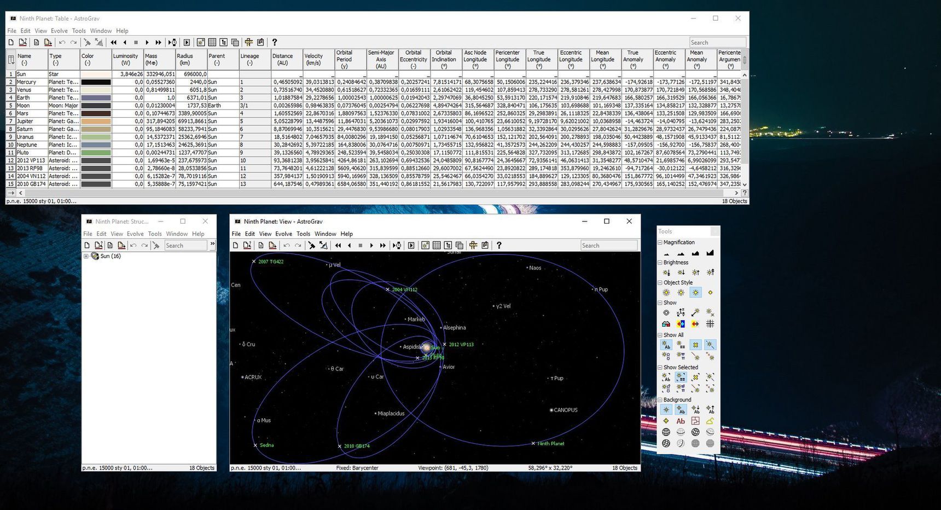941x510 pixels.
Task: Collapse the Brightness section in Tools
Action: point(660,263)
